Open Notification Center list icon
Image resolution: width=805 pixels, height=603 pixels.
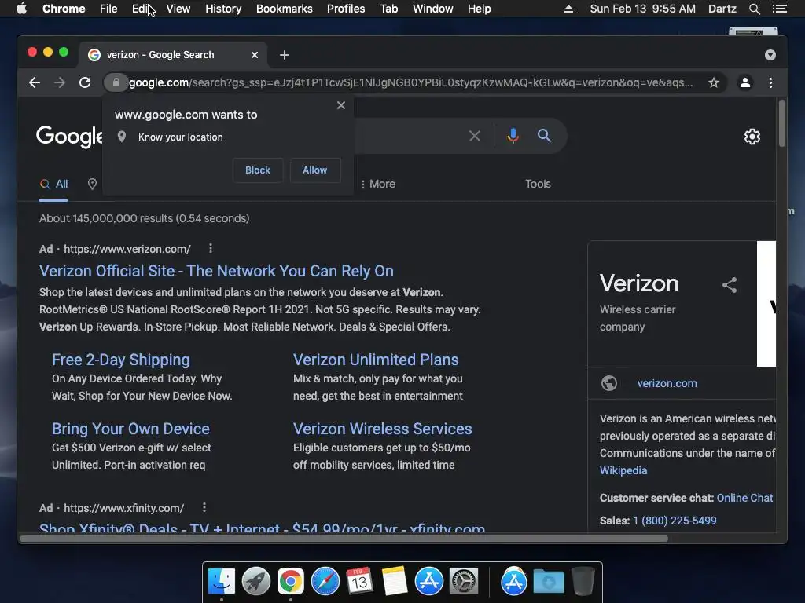click(779, 9)
